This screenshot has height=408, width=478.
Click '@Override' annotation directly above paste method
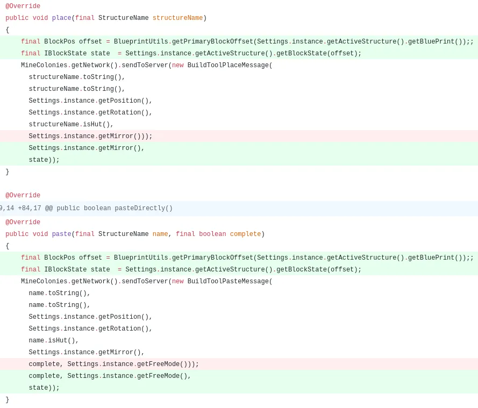click(23, 222)
